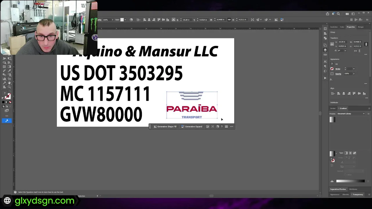Select Freeform gradient type
The width and height of the screenshot is (372, 209).
[x=354, y=153]
